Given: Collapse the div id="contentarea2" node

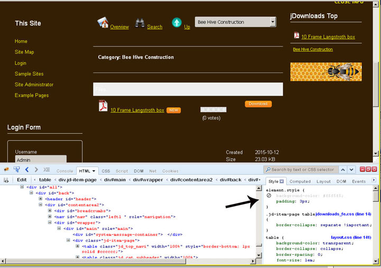Looking at the screenshot, I should coord(41,205).
